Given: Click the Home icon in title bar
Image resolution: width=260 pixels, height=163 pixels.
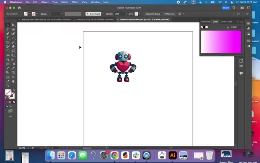Looking at the screenshot, I should pos(19,8).
